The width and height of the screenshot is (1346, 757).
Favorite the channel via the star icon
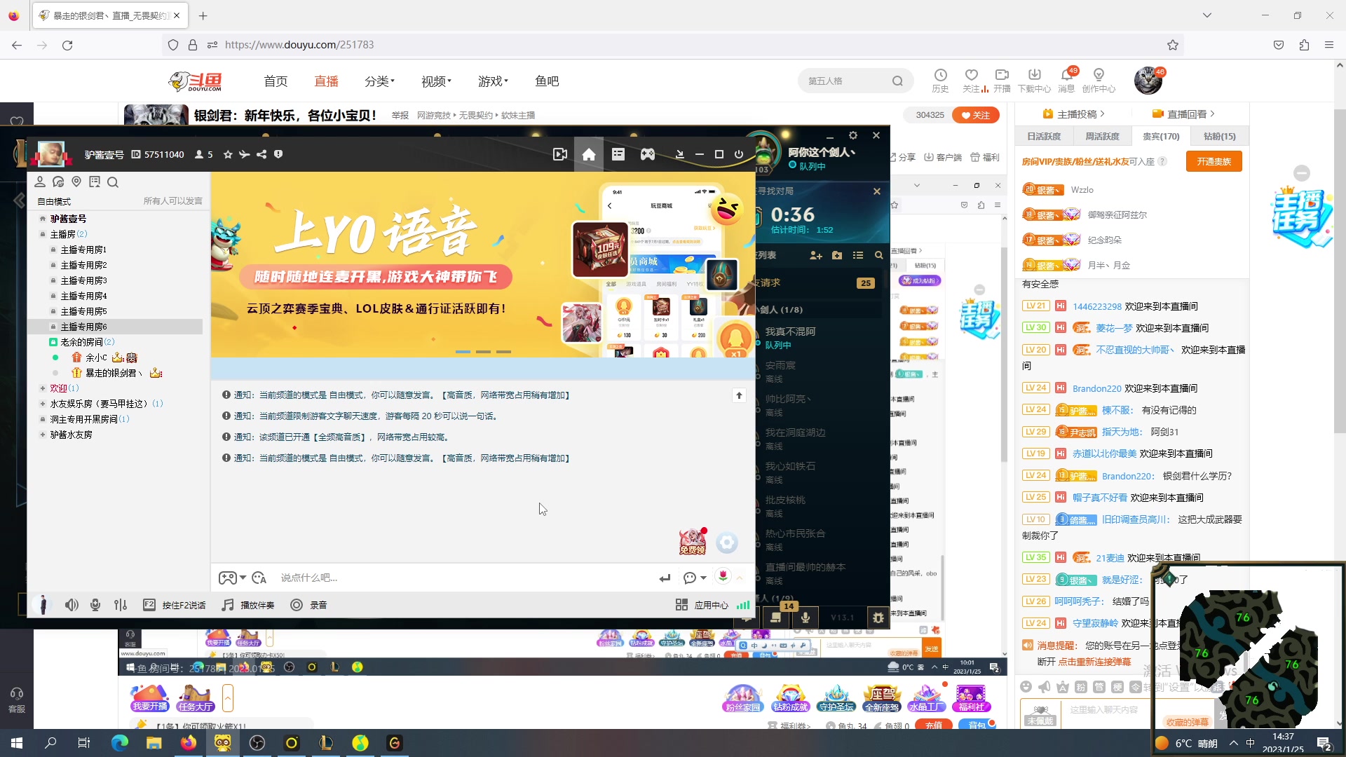tap(227, 154)
